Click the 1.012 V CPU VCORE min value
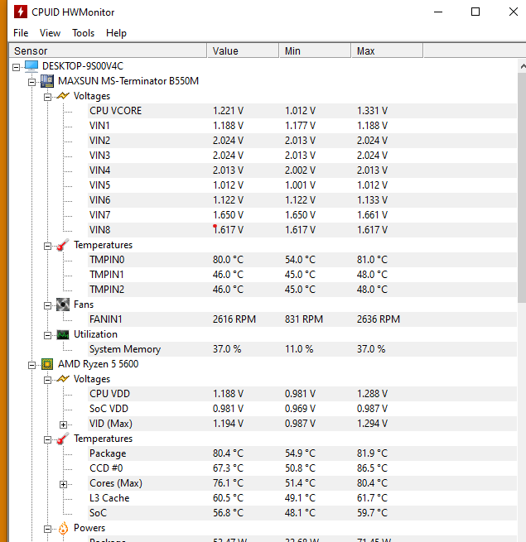The width and height of the screenshot is (526, 542). (x=300, y=111)
